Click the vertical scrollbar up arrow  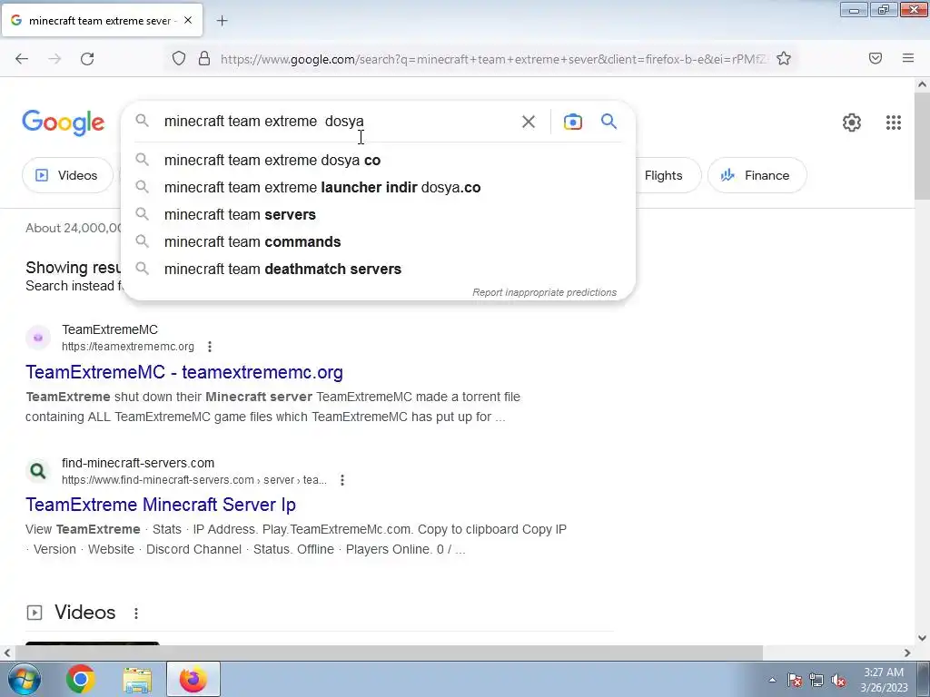pyautogui.click(x=922, y=84)
